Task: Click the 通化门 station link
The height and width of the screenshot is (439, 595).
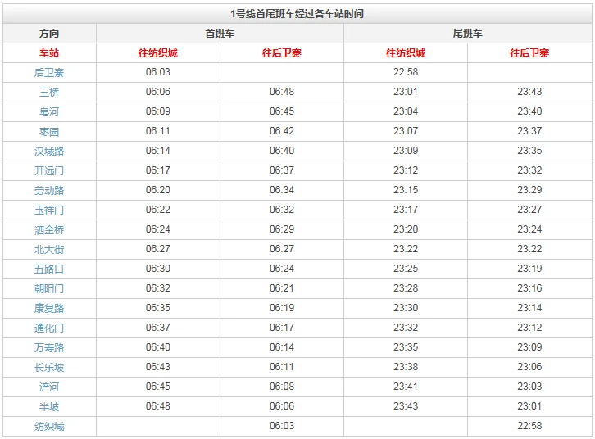Action: 49,328
